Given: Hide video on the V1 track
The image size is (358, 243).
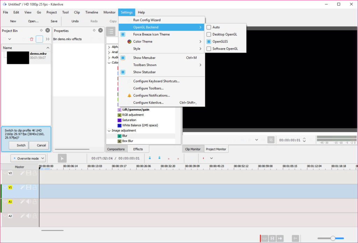Looking at the screenshot, I should pyautogui.click(x=29, y=187).
